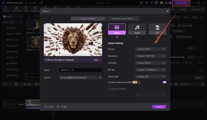Viewport: 207px width, 120px height.
Task: Click the Undo icon in timeline toolbar
Action: (x=4, y=84)
